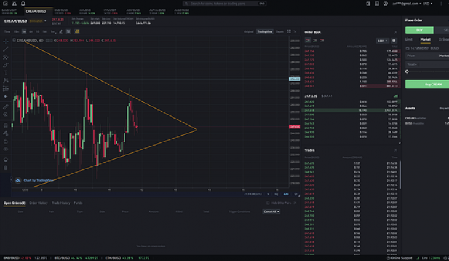Expand the Total field dropdown
Viewport: 449px width, 261px height.
pyautogui.click(x=412, y=64)
